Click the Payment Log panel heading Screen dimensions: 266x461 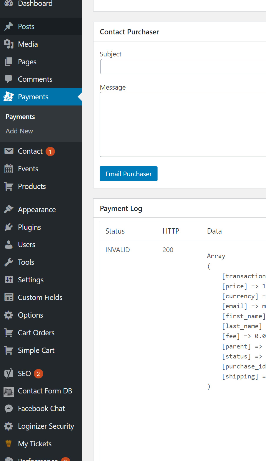point(121,209)
